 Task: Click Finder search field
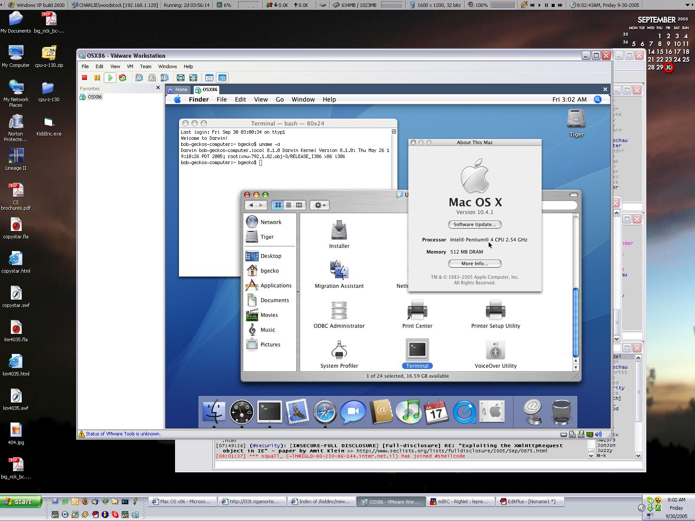(559, 205)
